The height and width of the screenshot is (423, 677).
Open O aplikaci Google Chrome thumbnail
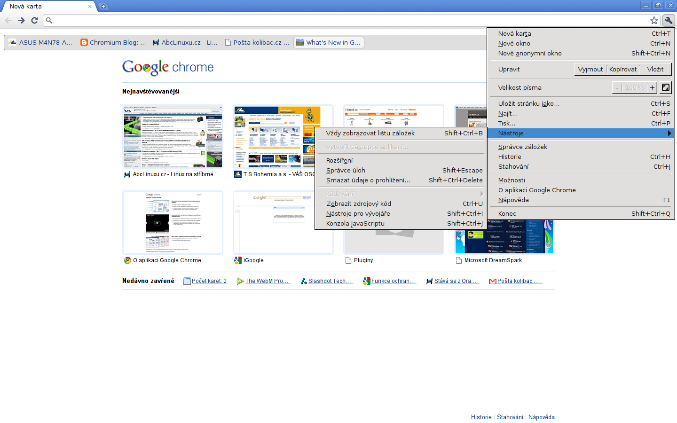[173, 223]
